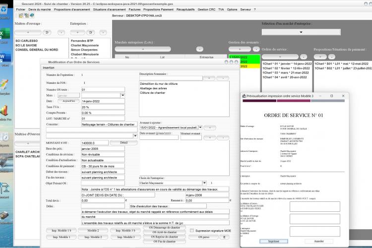Click the + button under Ordres de service
372x248 pixels.
(280, 57)
